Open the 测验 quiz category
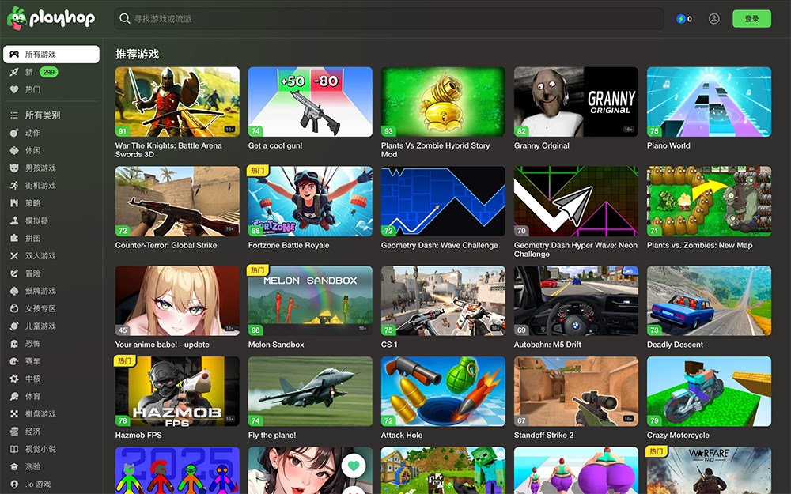The width and height of the screenshot is (791, 494). 32,467
